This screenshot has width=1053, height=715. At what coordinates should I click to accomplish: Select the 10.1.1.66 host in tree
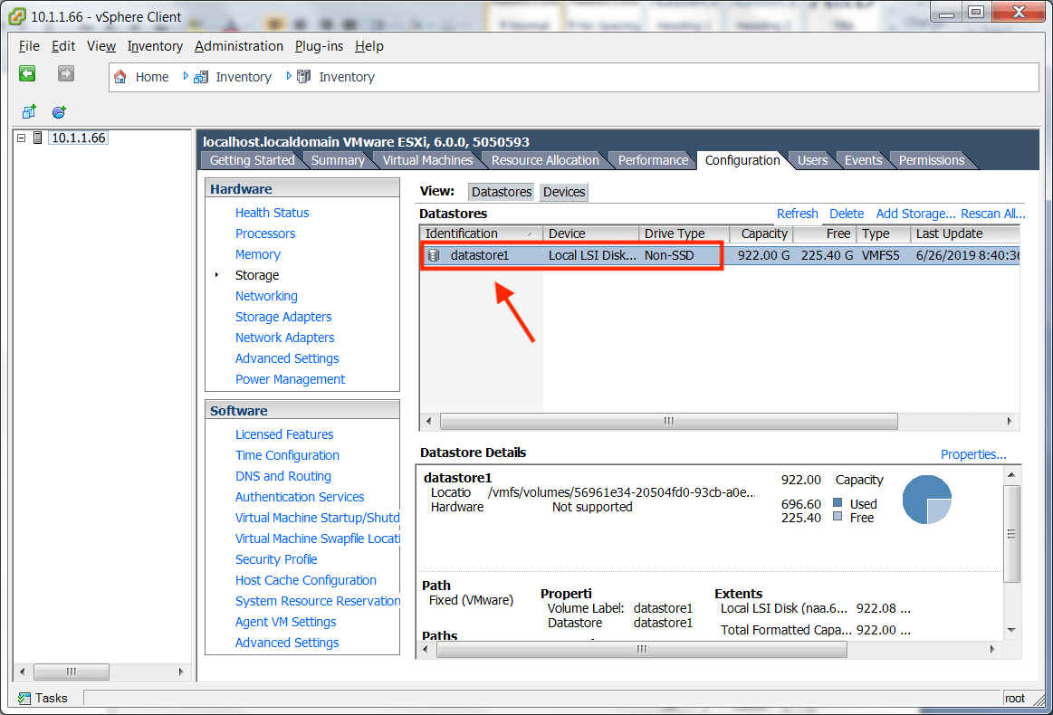(x=79, y=138)
